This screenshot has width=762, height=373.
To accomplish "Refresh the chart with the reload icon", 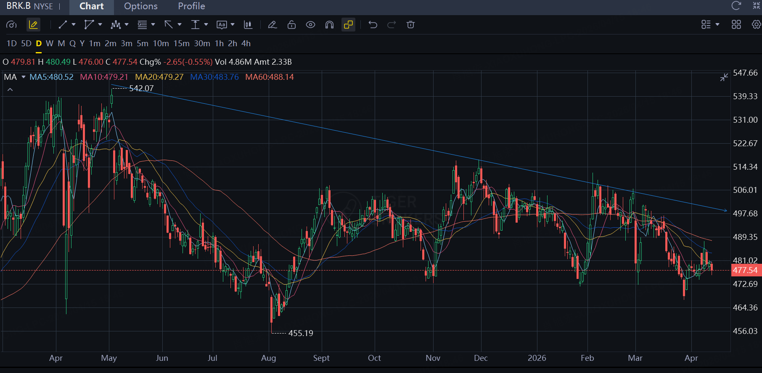I will [736, 6].
